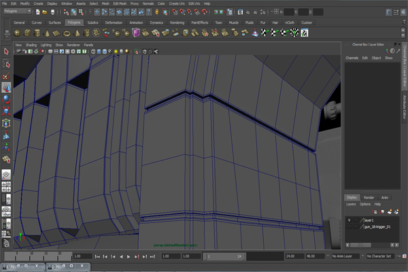Toggle display type box of layer1
408x272 pixels.
(x=356, y=220)
